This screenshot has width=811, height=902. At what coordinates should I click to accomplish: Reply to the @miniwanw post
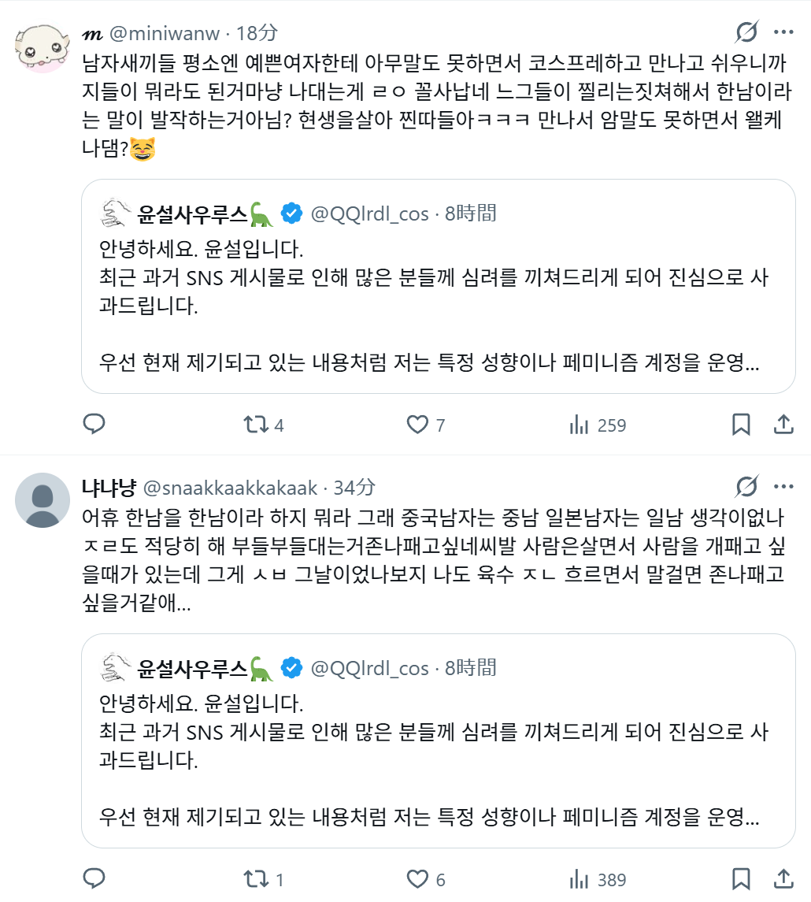[94, 424]
